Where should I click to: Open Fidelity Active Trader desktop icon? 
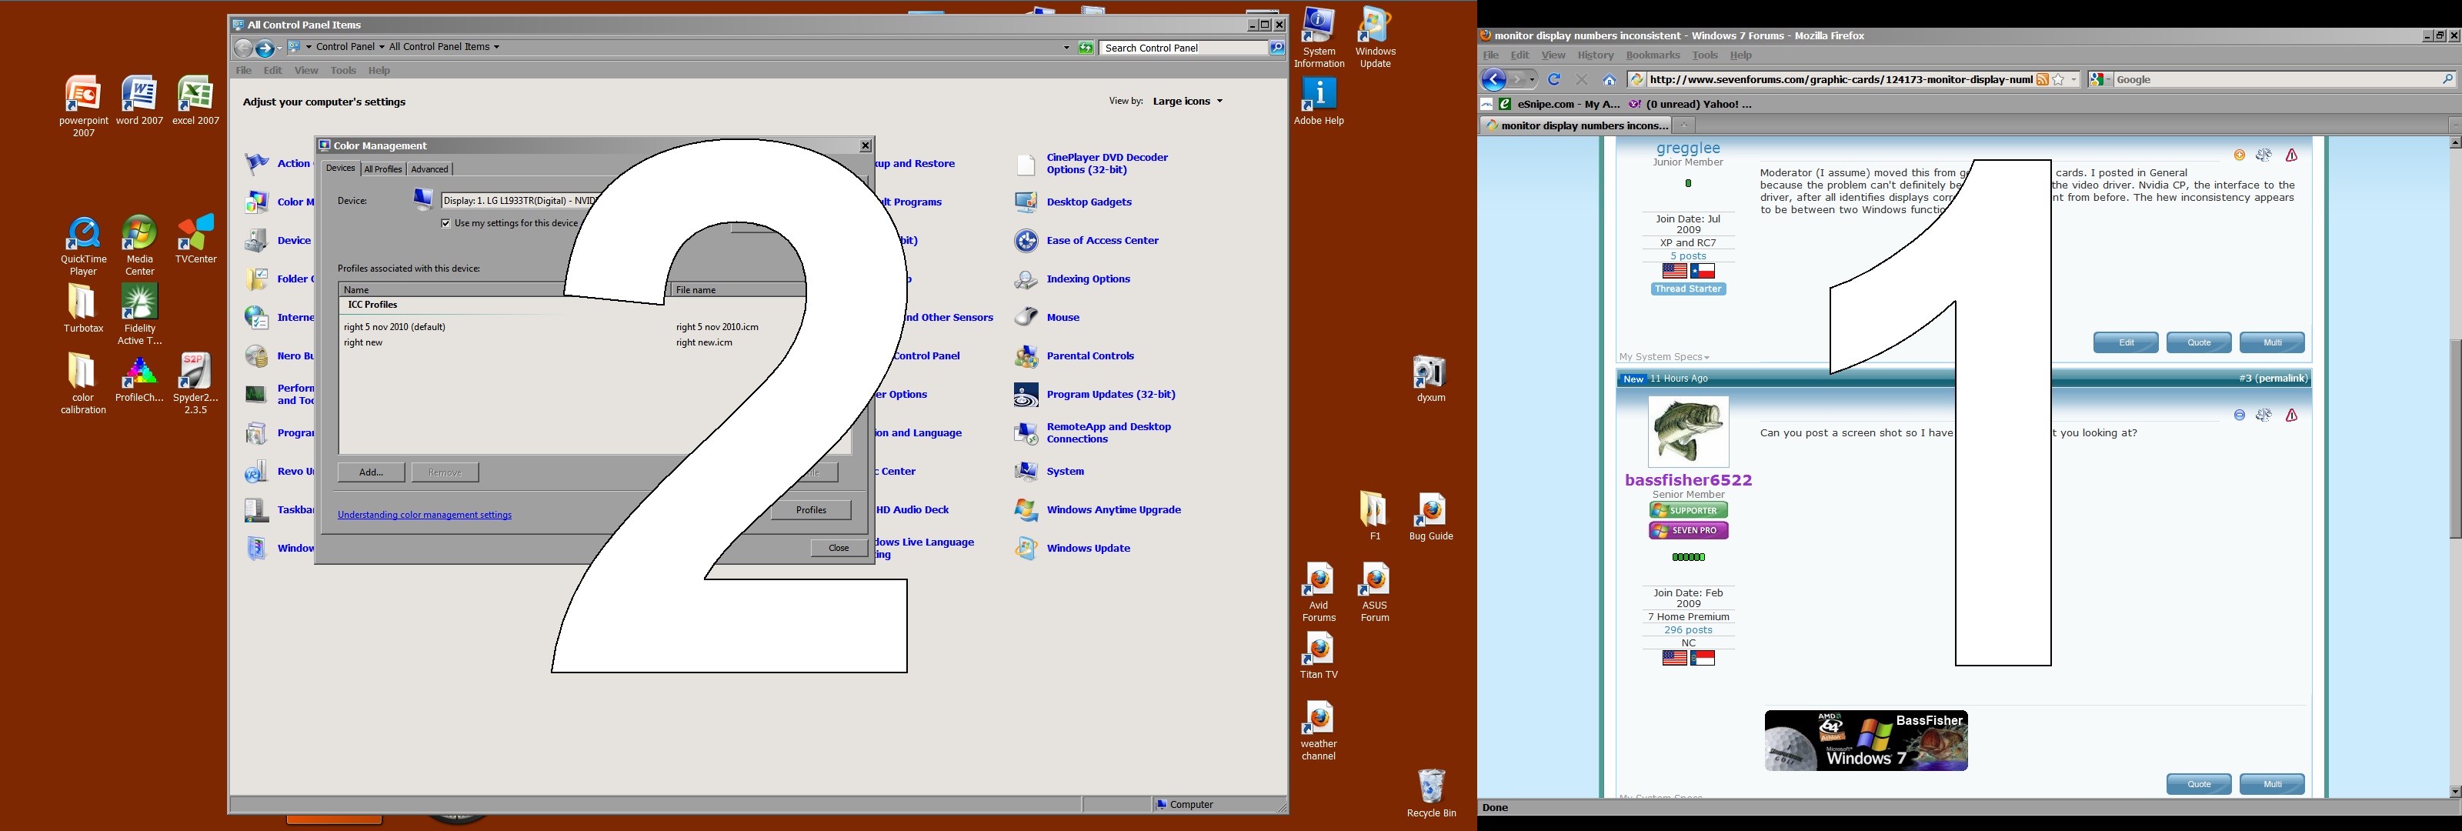pos(139,315)
